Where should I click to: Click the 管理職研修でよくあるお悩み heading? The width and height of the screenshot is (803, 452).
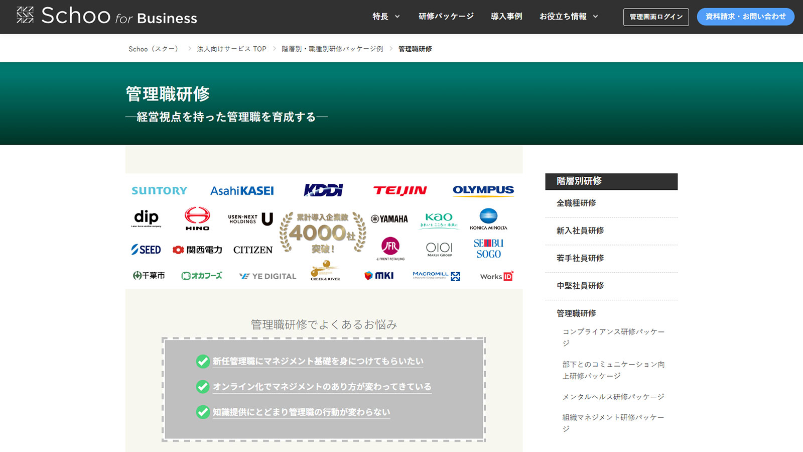coord(324,324)
